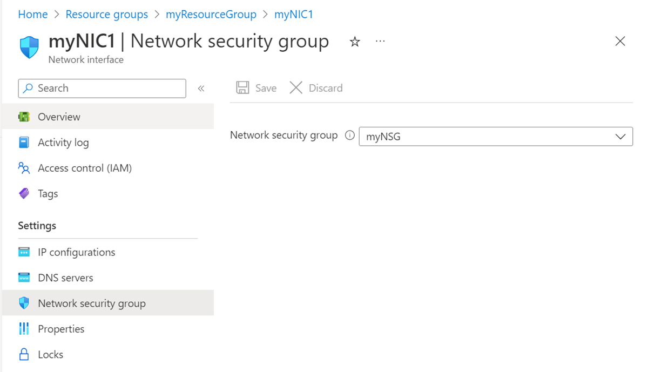This screenshot has width=648, height=372.
Task: Expand the ellipsis menu next to the star
Action: [x=380, y=41]
